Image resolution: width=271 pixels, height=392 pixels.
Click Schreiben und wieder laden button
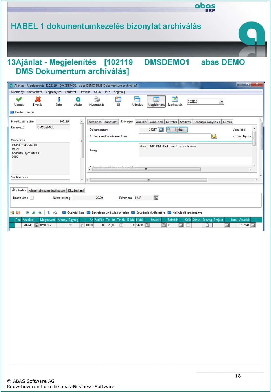click(108, 213)
